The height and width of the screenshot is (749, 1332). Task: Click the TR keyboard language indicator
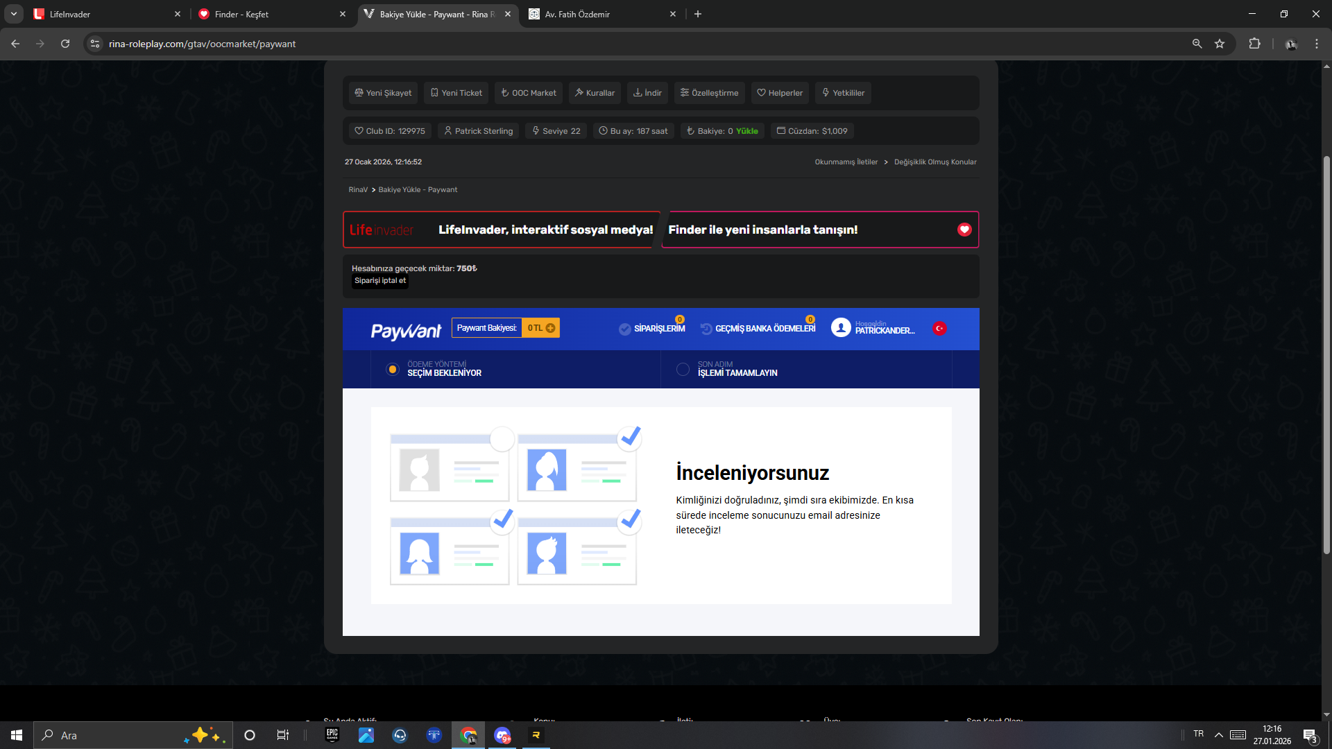[x=1199, y=734]
